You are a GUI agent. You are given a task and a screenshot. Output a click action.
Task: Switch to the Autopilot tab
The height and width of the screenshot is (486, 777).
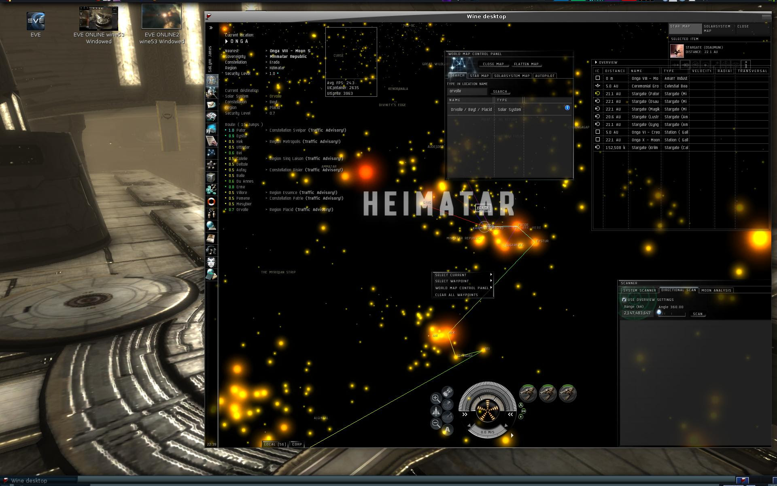point(544,76)
